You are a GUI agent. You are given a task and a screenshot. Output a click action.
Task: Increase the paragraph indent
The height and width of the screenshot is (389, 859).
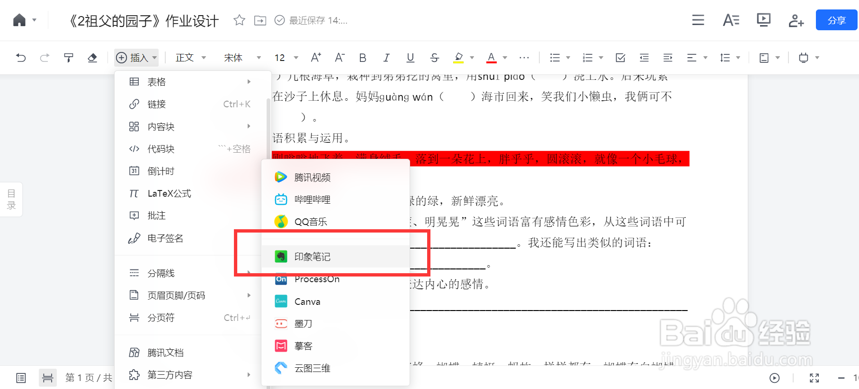(x=668, y=58)
